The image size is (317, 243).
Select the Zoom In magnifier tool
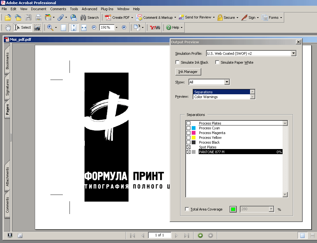(x=50, y=27)
